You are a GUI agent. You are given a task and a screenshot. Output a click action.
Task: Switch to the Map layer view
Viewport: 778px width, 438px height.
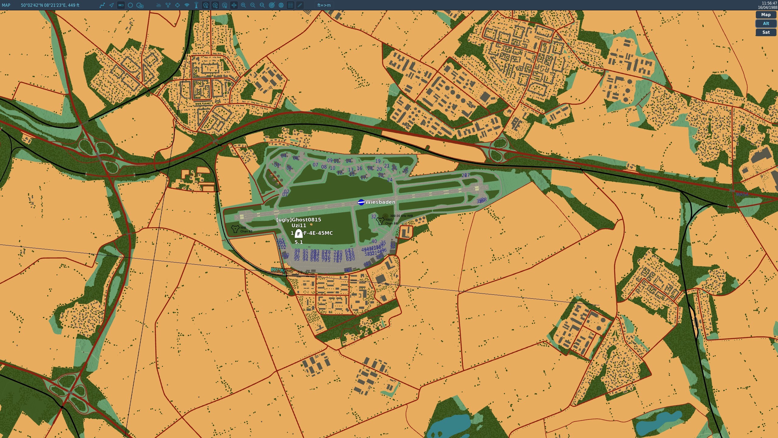tap(766, 15)
